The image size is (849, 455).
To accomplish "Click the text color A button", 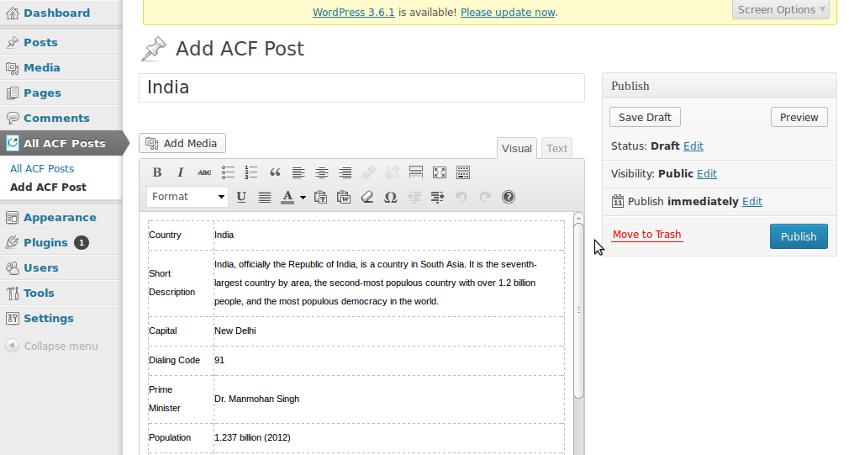I will point(287,197).
